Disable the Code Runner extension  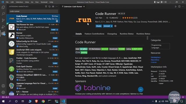click(99, 26)
